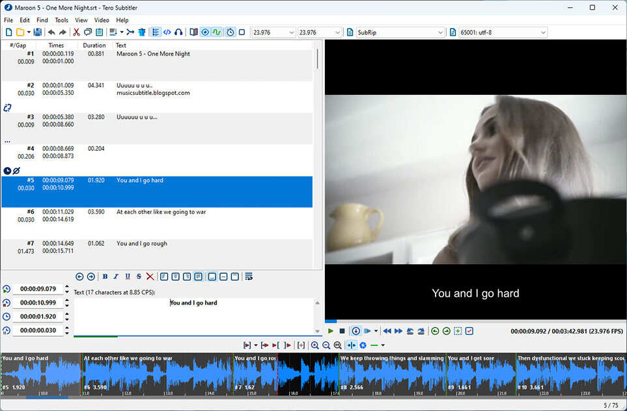This screenshot has width=627, height=411.
Task: Toggle italic formatting
Action: [116, 276]
